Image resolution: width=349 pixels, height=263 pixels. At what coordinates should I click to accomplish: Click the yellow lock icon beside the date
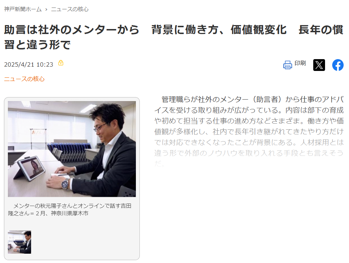coord(61,63)
